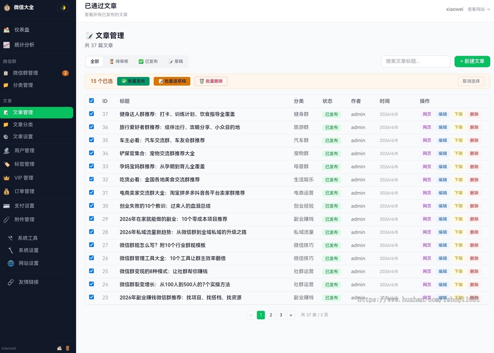
Task: Click the 新建文章 button
Action: (472, 61)
